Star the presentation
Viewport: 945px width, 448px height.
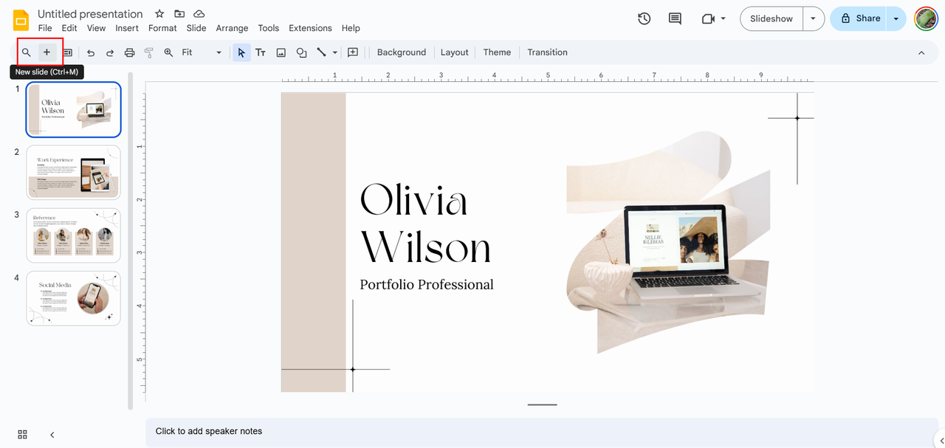(159, 14)
